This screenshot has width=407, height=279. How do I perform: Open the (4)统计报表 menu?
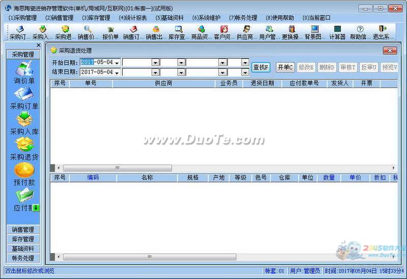133,18
